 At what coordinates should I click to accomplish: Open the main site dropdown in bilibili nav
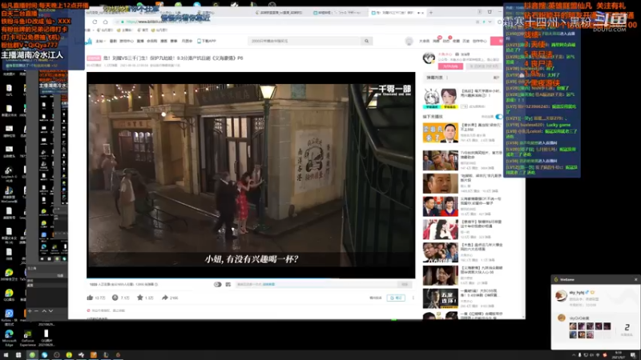click(100, 42)
